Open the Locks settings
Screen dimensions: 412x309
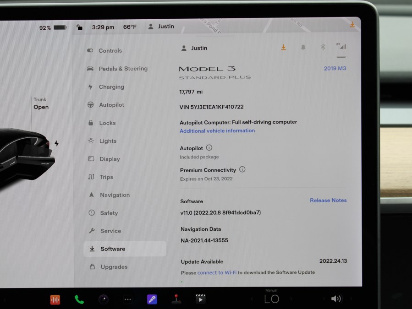102,123
